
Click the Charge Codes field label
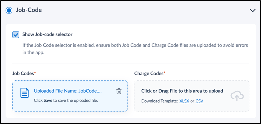click(150, 74)
